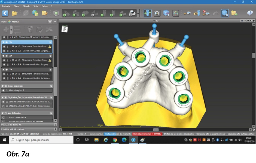Click the Densidade média < -800 HU indicator
256x163 pixels.
[x=147, y=134]
